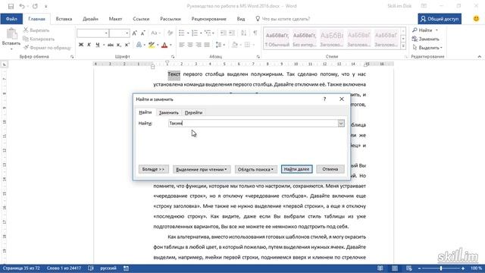Expand Найти history dropdown in the dialog
The image size is (485, 273).
(341, 123)
